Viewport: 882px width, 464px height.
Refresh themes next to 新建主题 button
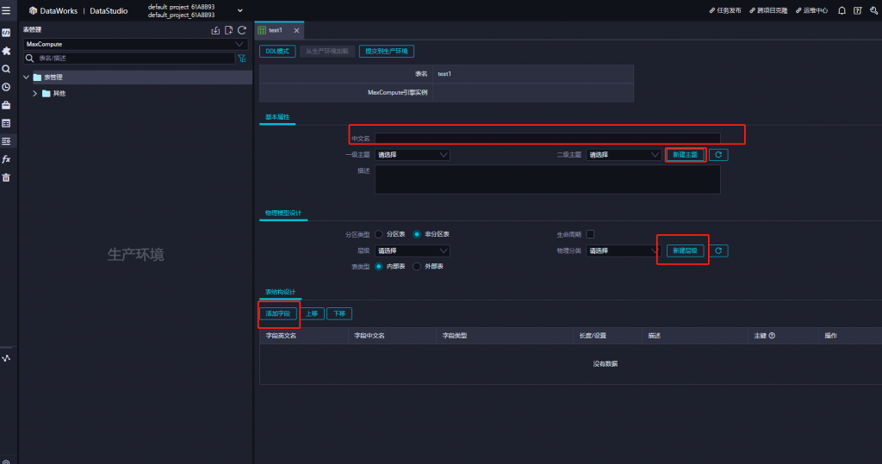(718, 155)
